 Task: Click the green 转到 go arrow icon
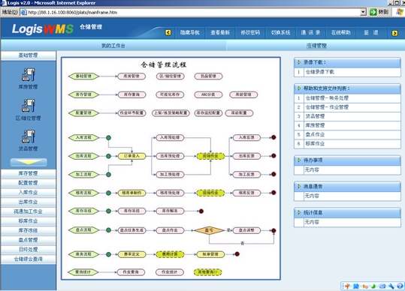tap(373, 12)
